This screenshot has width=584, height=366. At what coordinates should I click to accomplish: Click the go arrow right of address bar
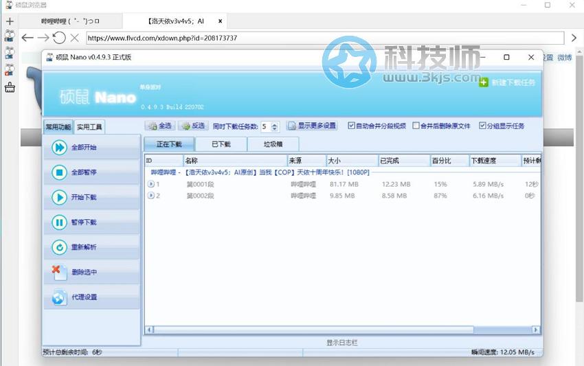[x=574, y=38]
